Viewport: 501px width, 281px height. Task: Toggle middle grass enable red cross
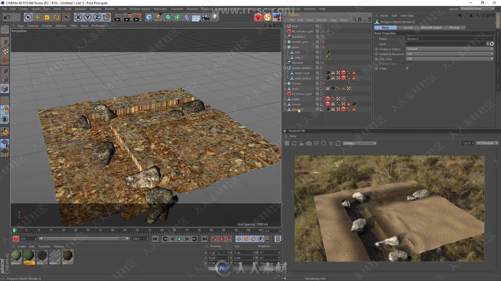[x=323, y=42]
